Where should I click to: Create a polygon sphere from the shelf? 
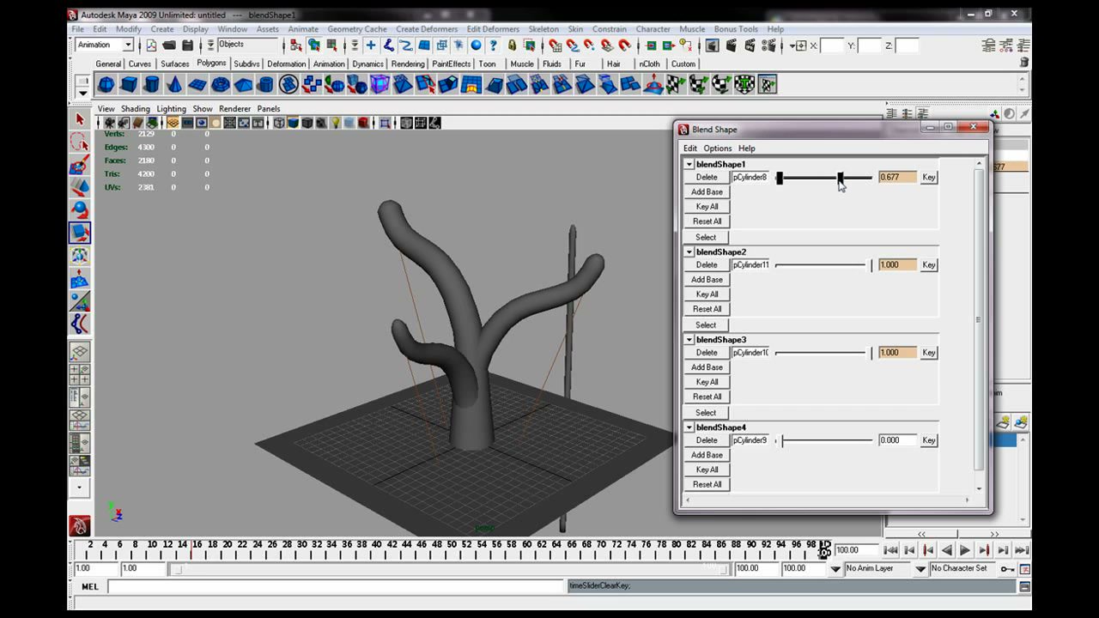[106, 84]
